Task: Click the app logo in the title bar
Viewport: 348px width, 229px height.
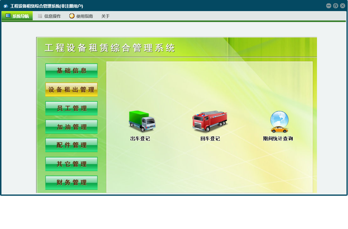Action: tap(6, 6)
